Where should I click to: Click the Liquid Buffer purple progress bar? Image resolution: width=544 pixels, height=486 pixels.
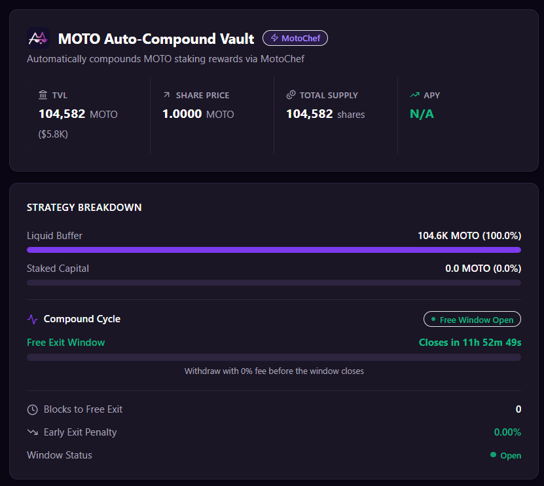tap(274, 250)
